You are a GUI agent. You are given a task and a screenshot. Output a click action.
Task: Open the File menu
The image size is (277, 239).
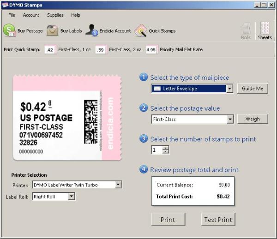click(x=12, y=15)
